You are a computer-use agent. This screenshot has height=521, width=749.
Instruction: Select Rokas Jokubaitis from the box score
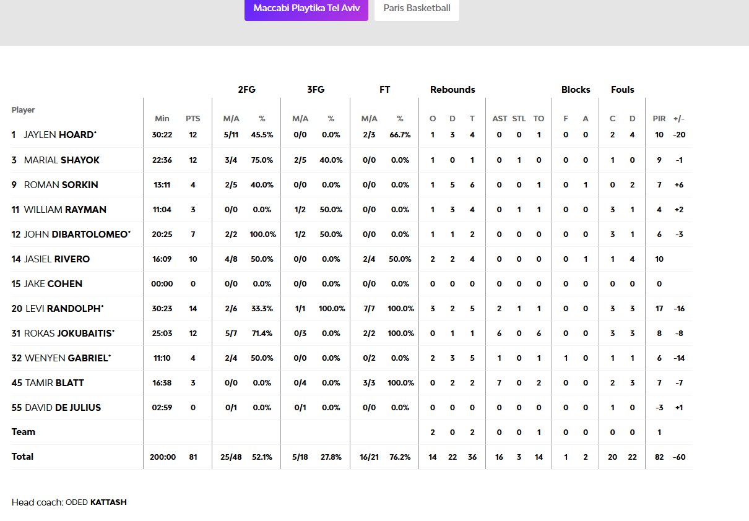pos(69,333)
